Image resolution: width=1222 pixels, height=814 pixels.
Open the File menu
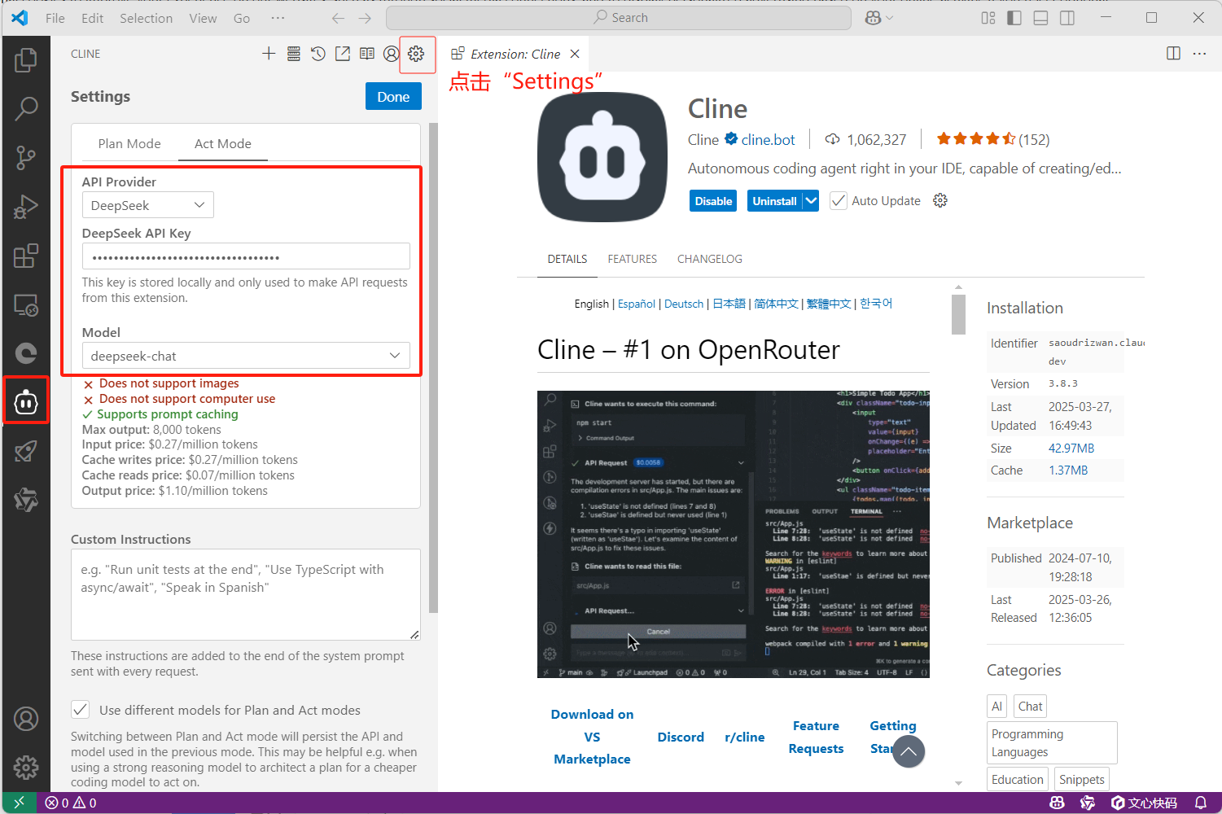click(55, 18)
